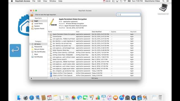Open the Help menu
Screen dimensions: 180x101
(60, 1)
